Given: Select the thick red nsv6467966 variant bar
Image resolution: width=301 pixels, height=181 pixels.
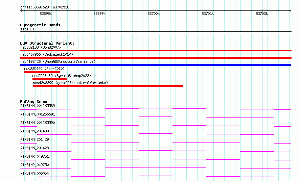Looking at the screenshot, I should tap(156, 58).
